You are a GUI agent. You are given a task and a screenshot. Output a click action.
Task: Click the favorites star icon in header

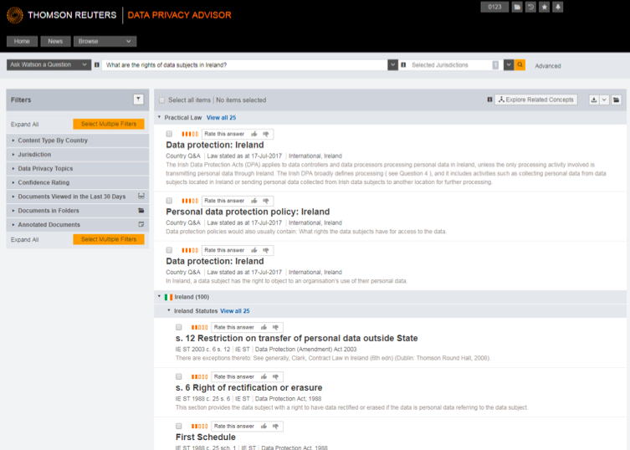pos(544,8)
